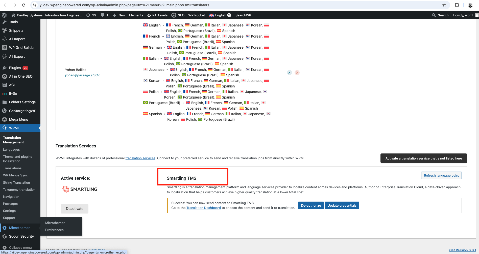This screenshot has height=254, width=479.
Task: Activate a translation service not listed
Action: coord(424,158)
